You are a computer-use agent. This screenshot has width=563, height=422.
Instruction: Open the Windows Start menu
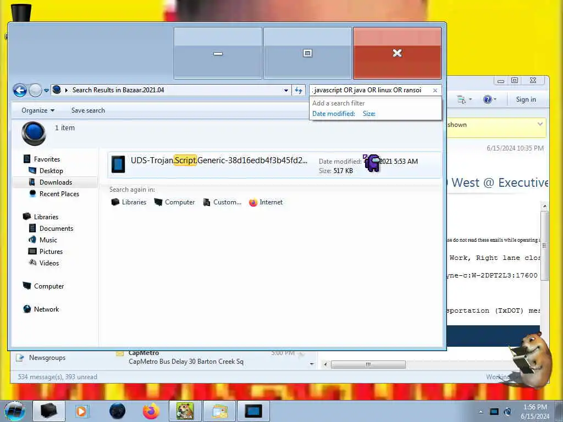[x=15, y=411]
